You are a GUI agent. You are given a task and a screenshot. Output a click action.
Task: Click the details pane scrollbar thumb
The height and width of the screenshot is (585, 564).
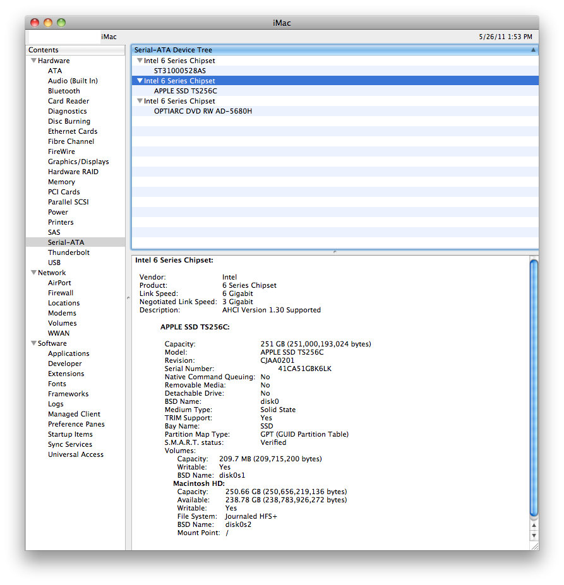(x=534, y=387)
